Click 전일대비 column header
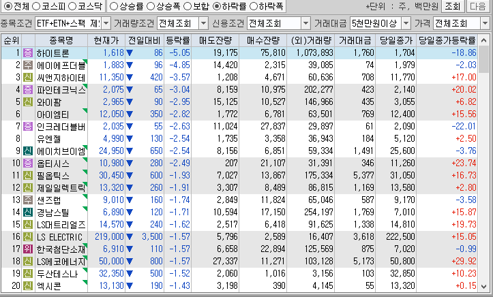The height and width of the screenshot is (297, 493). pyautogui.click(x=145, y=40)
